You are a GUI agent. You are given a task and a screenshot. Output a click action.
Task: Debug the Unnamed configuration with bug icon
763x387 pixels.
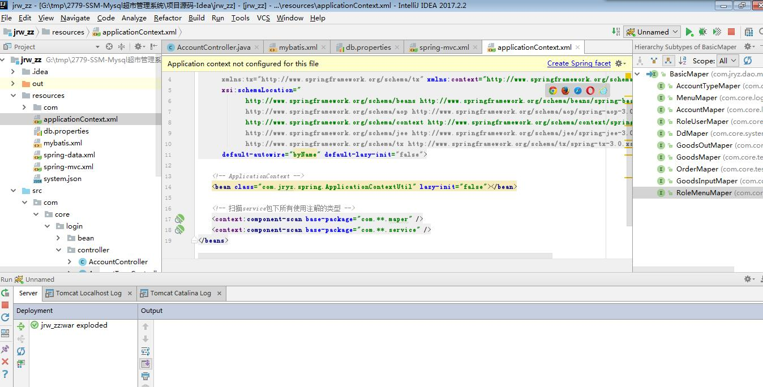(703, 32)
